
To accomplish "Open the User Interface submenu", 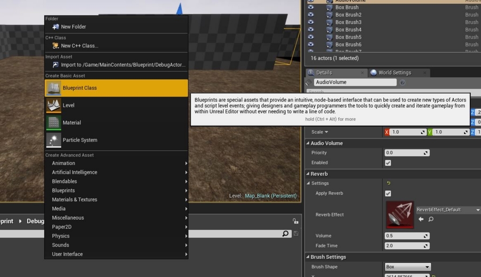I will 116,254.
